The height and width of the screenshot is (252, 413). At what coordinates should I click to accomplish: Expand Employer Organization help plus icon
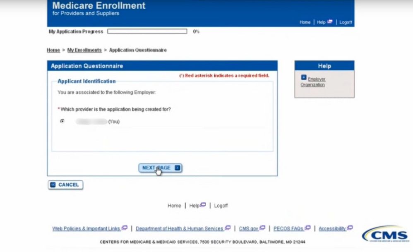click(x=304, y=77)
